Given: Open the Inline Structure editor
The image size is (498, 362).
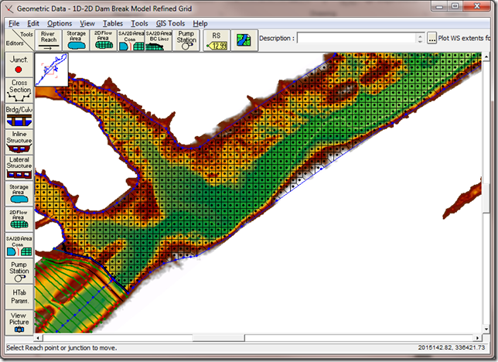Looking at the screenshot, I should pyautogui.click(x=19, y=141).
